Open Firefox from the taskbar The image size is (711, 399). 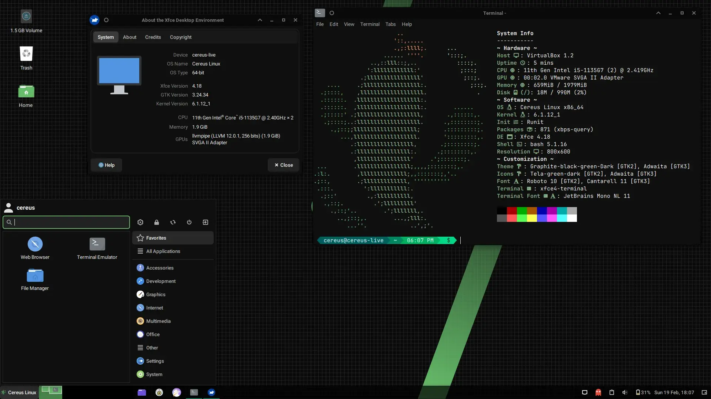(x=177, y=392)
